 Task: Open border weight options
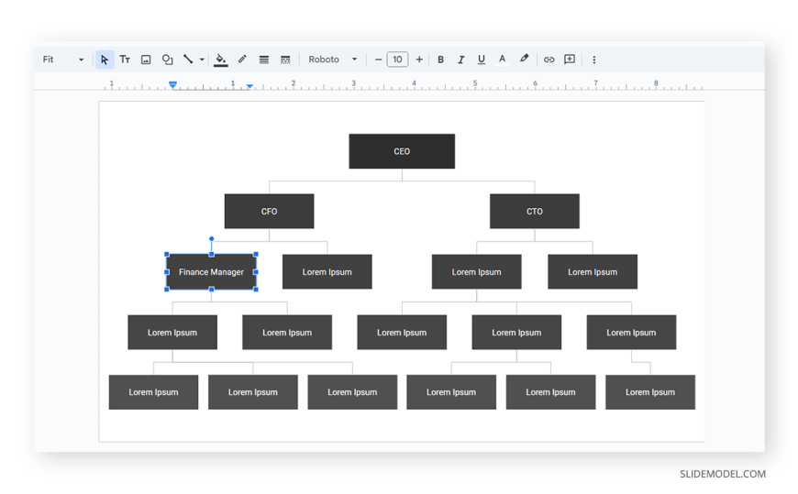[263, 60]
